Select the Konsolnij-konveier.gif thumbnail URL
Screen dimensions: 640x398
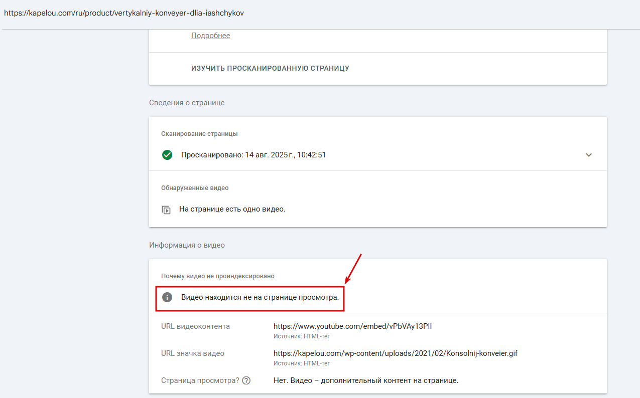[396, 353]
